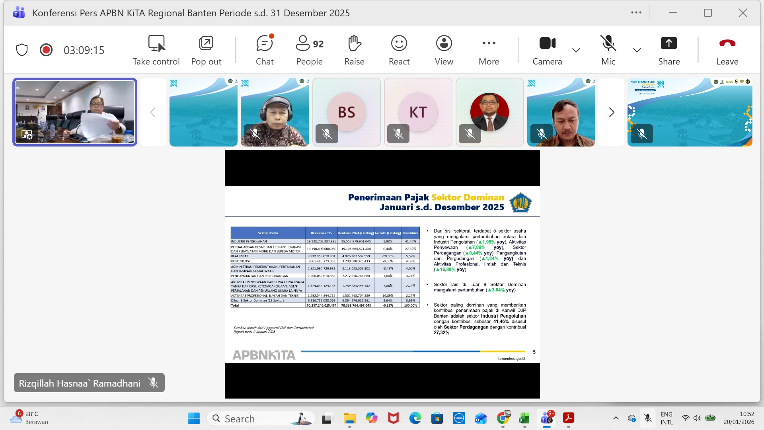
Task: Select the BS participant tile
Action: click(346, 112)
